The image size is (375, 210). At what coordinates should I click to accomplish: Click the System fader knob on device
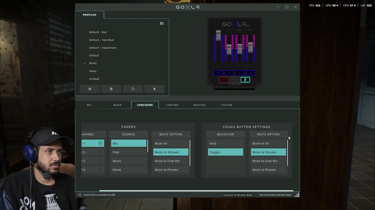tap(250, 47)
